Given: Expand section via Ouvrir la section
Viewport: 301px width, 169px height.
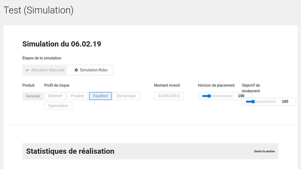Looking at the screenshot, I should (264, 151).
